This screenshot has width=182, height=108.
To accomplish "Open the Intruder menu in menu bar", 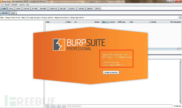I will point(8,5).
